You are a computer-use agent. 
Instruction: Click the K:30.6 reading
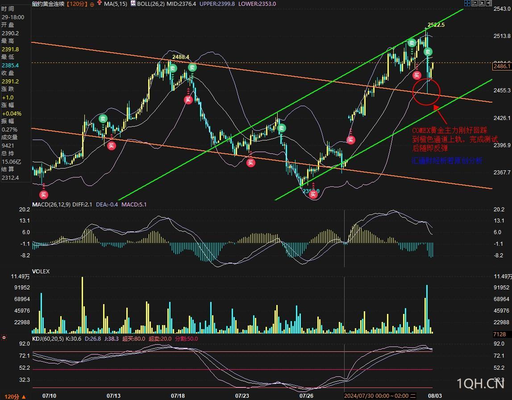click(74, 338)
